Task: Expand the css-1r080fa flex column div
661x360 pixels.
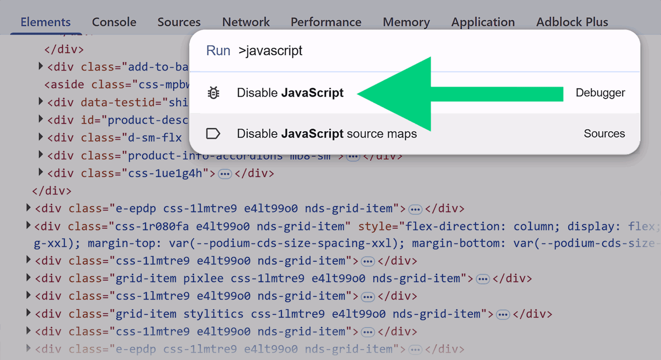Action: (x=28, y=226)
